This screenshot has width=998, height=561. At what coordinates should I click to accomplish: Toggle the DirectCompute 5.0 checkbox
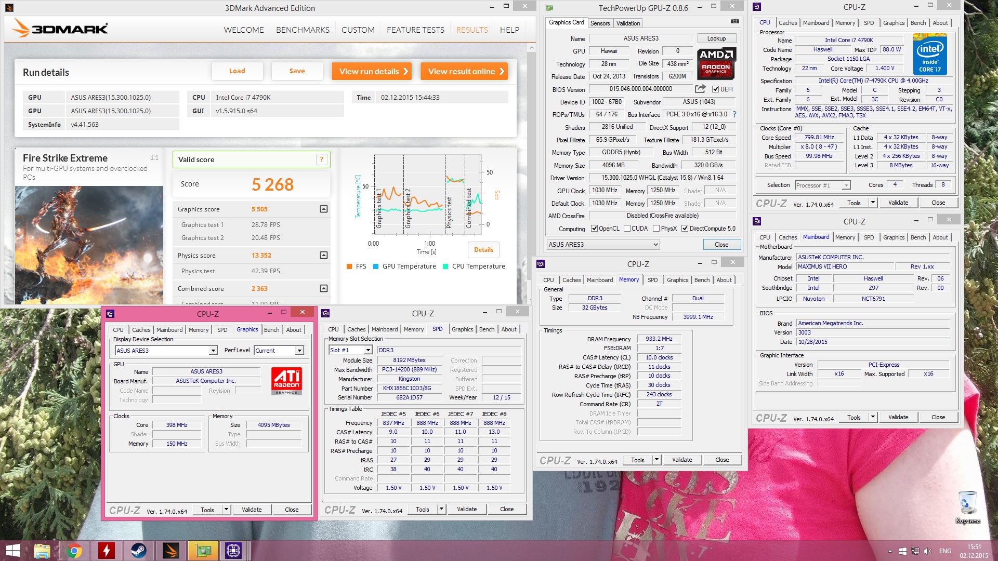685,229
